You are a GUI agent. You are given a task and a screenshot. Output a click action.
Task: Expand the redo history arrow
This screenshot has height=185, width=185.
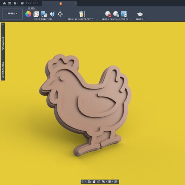tap(38, 3)
